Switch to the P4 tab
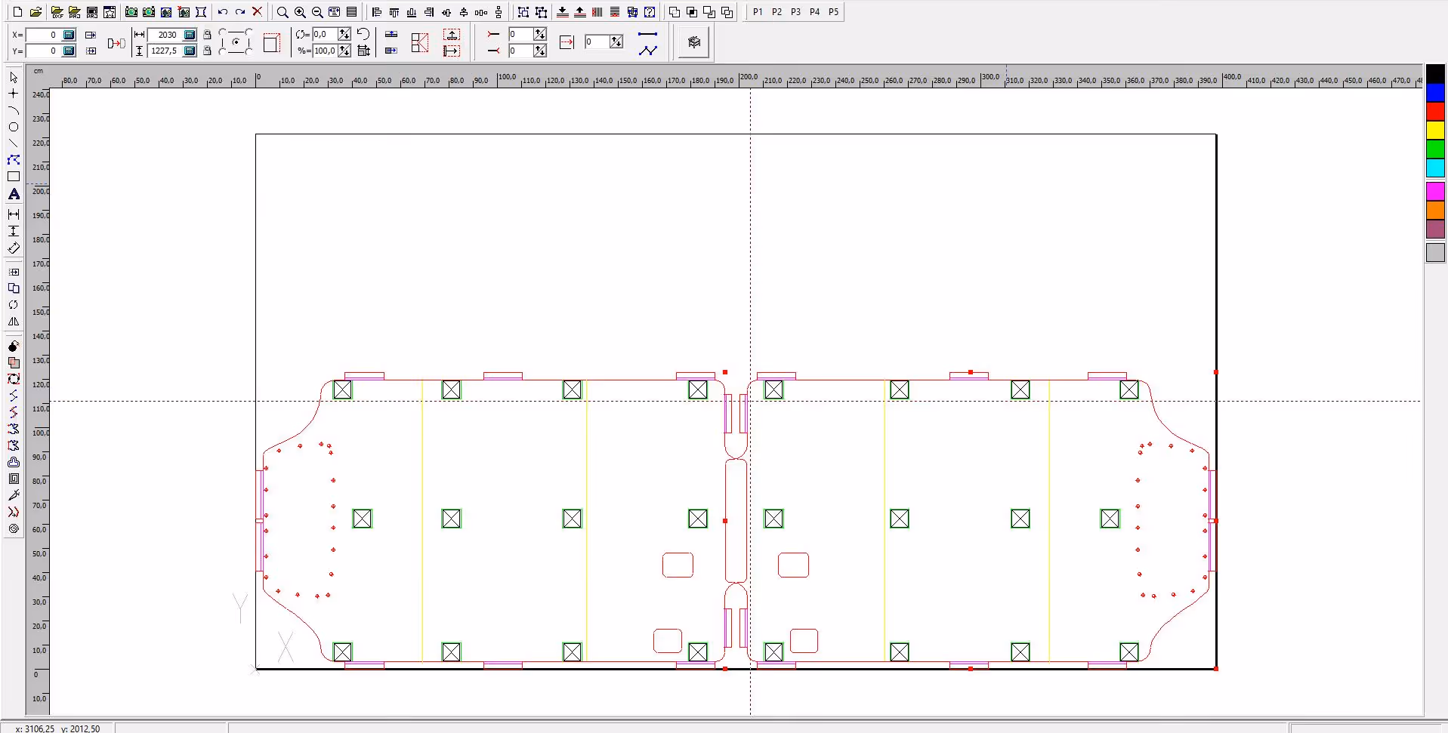Viewport: 1448px width, 733px height. click(x=814, y=12)
